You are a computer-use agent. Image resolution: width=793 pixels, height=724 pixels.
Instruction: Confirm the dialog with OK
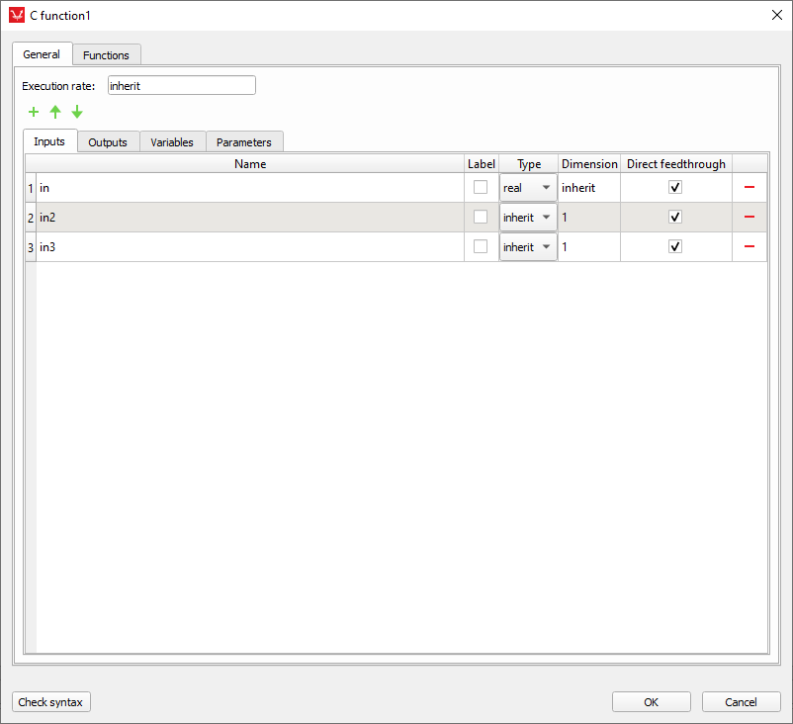[651, 702]
